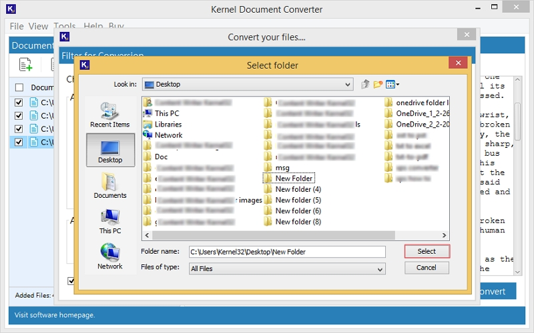The image size is (534, 333).
Task: Select the OneDrive_1_2-26 folder
Action: [417, 113]
